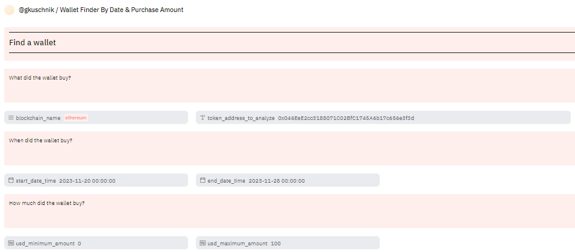
Task: Click the text How much did the wallet buy?
Action: pos(47,203)
